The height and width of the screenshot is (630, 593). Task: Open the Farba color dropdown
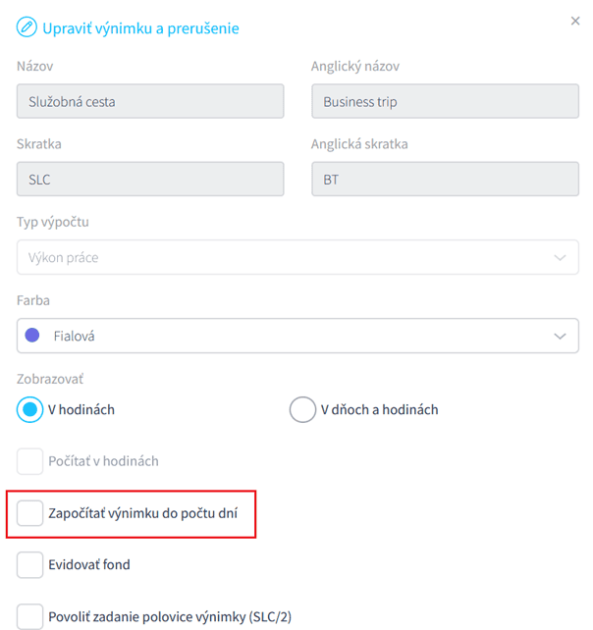(297, 336)
